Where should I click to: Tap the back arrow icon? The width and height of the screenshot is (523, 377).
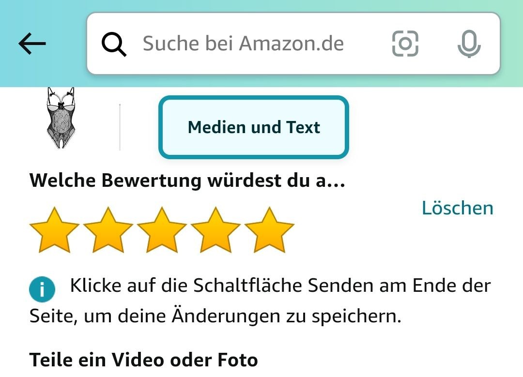pos(32,44)
